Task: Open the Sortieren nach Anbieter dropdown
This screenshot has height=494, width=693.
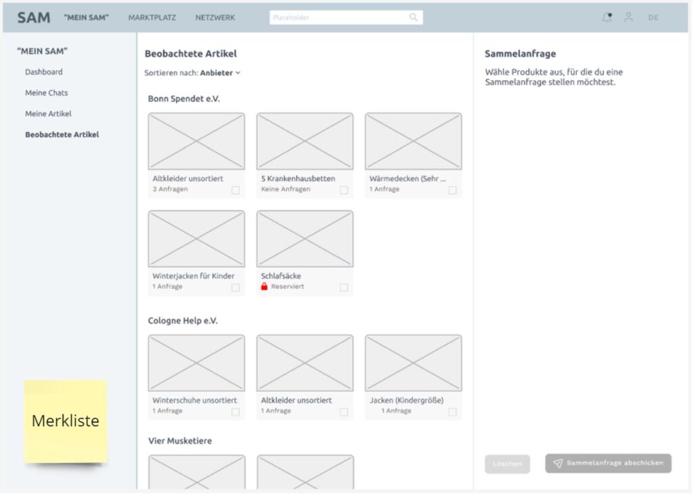Action: click(220, 73)
